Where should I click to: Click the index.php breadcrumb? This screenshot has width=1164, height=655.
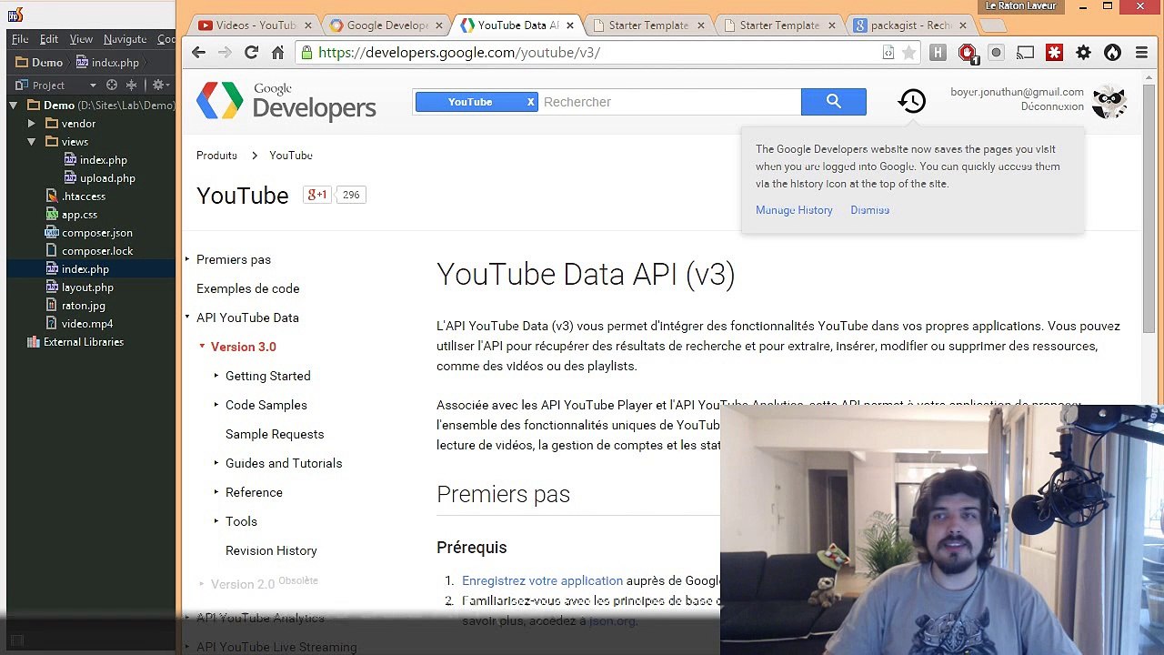[x=107, y=63]
